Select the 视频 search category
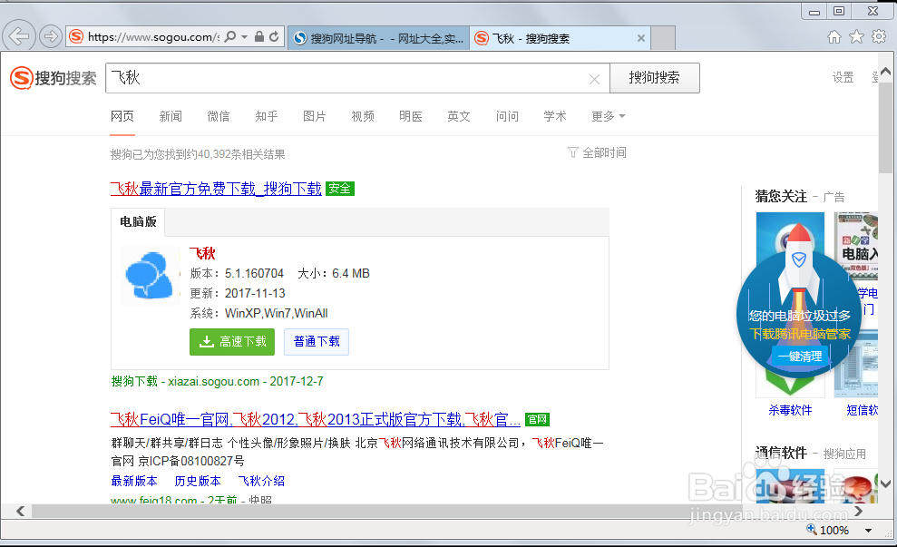Image resolution: width=897 pixels, height=547 pixels. 363,116
